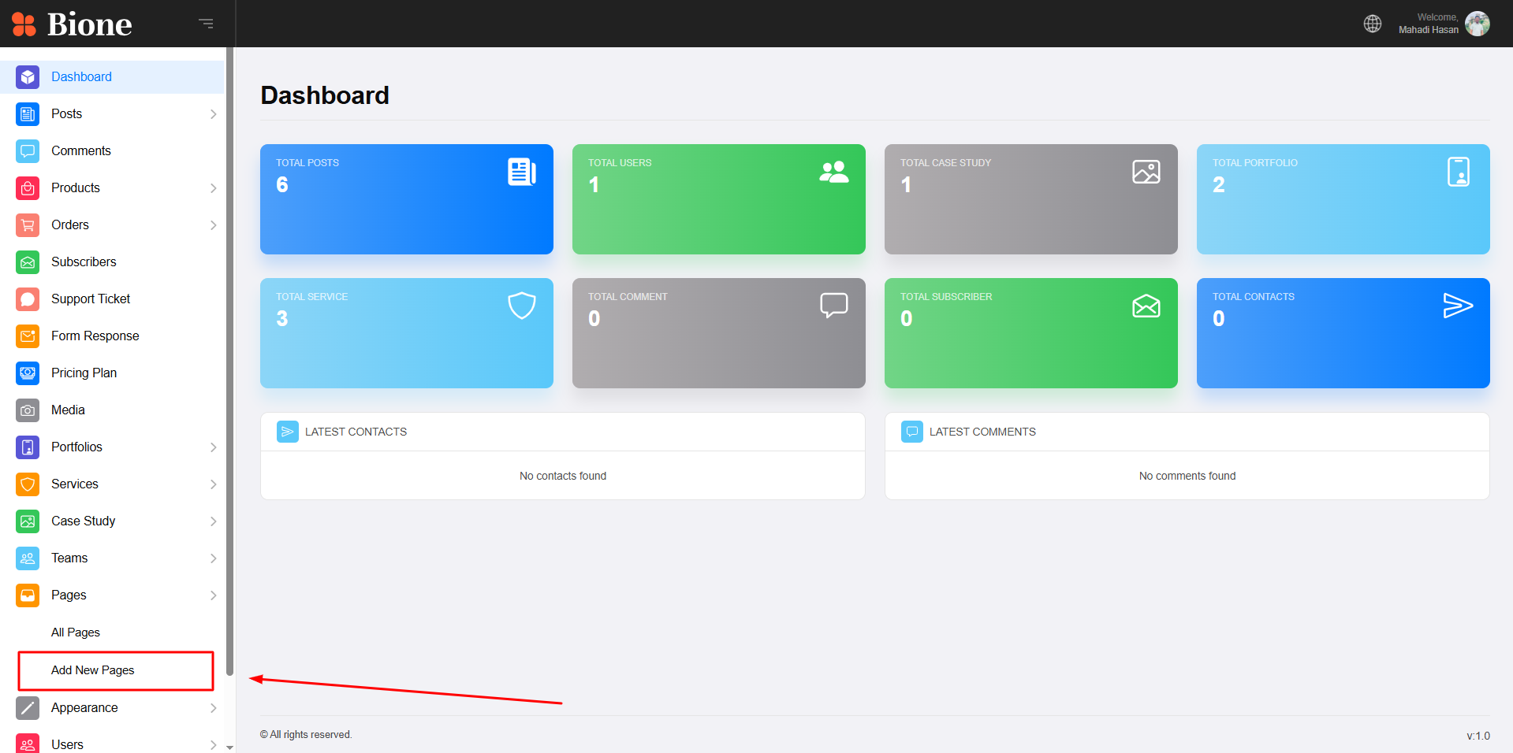Toggle the sidebar collapse hamburger icon
Image resolution: width=1513 pixels, height=753 pixels.
point(206,24)
